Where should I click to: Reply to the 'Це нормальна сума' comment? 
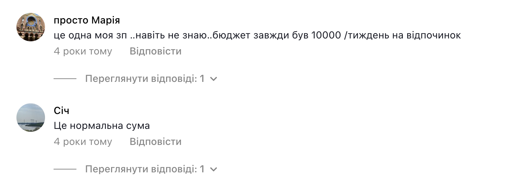155,142
